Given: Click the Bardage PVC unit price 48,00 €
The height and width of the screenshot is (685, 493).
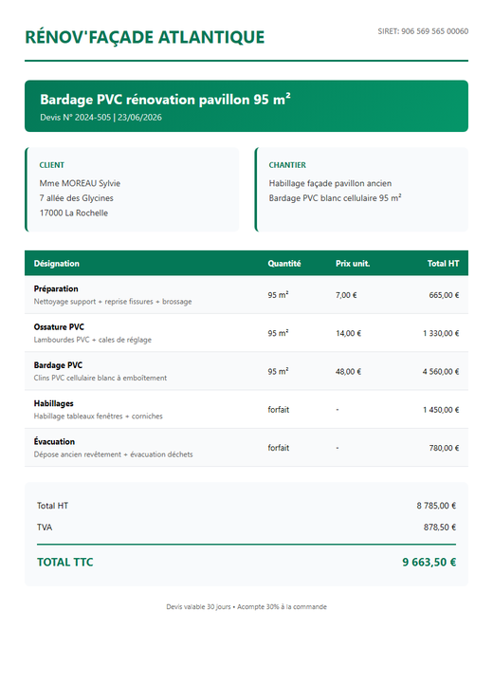Looking at the screenshot, I should [x=348, y=372].
